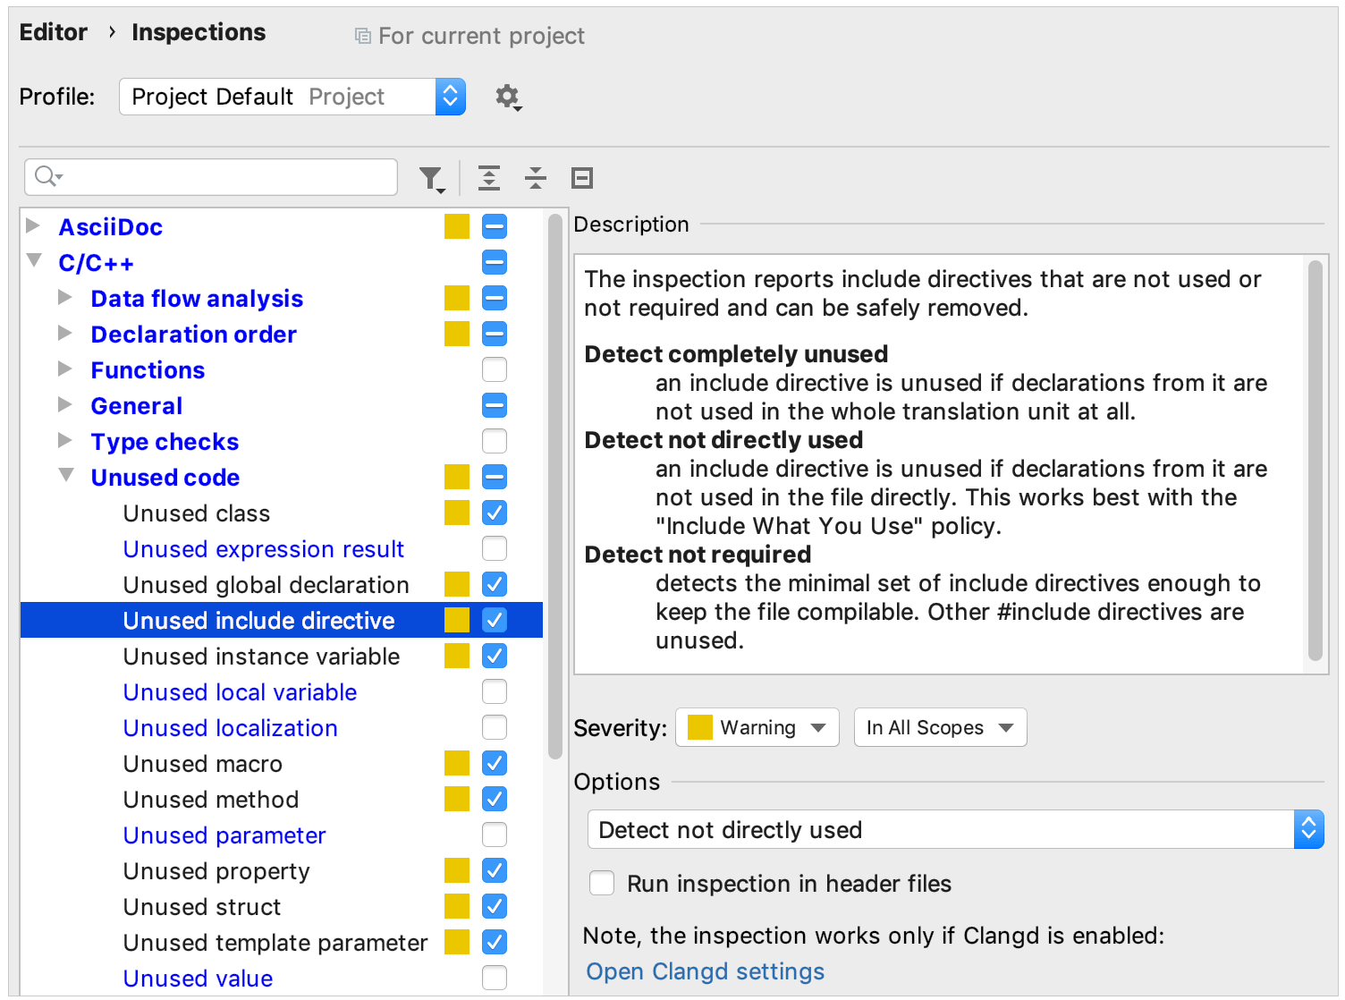Viewport: 1345px width, 1000px height.
Task: Open the Unused parameter inspection link
Action: (224, 835)
